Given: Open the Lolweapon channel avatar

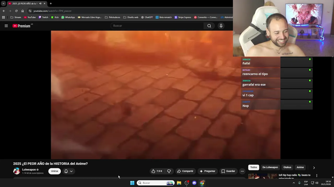Looking at the screenshot, I should (x=17, y=171).
